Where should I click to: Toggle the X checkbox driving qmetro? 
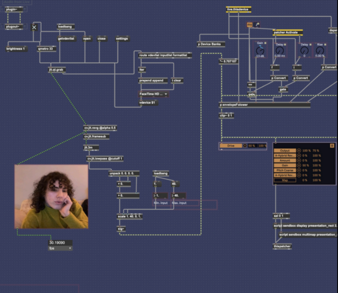point(34,27)
